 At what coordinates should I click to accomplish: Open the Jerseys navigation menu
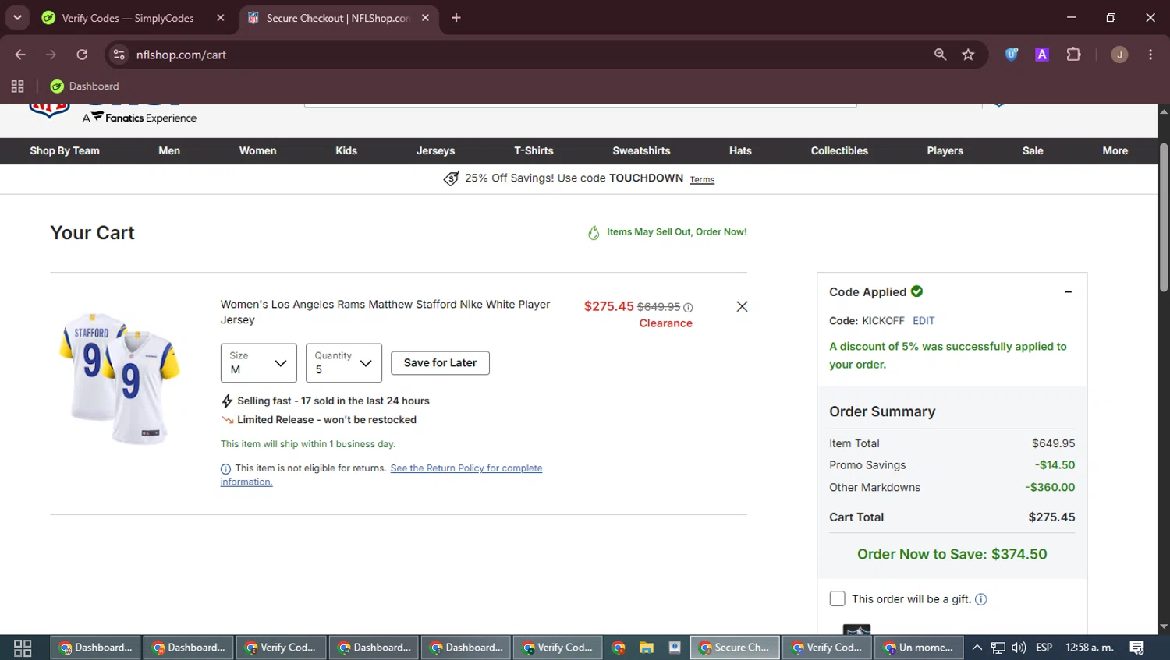[x=435, y=151]
